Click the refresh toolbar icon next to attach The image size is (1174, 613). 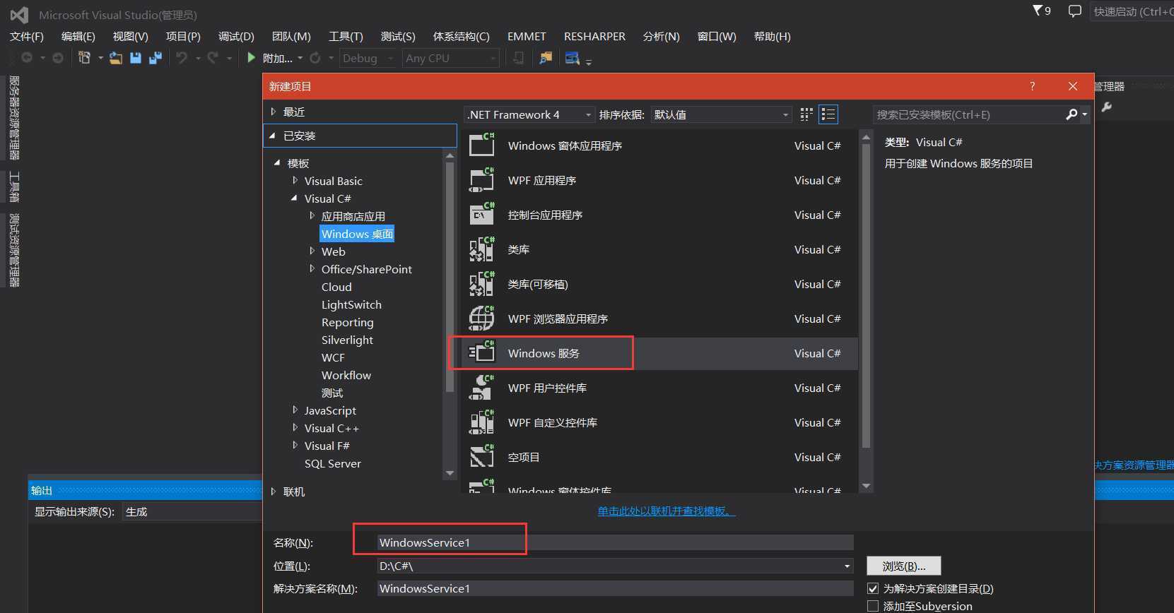click(315, 58)
